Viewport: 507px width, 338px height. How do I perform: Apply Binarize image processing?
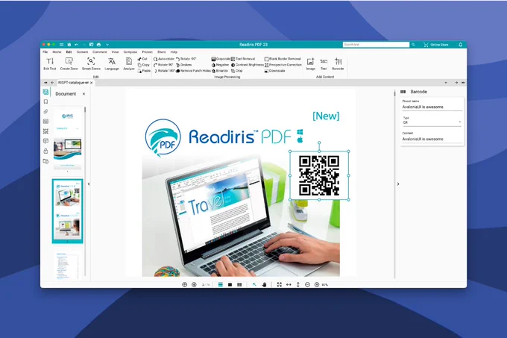[219, 71]
